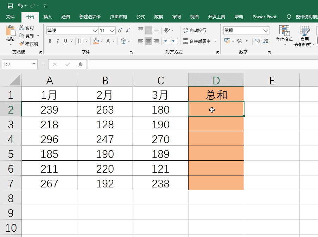This screenshot has height=237, width=318.
Task: Open the 合并后居中 dropdown arrow
Action: [x=215, y=41]
